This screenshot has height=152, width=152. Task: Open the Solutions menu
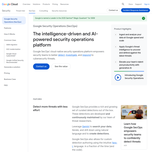point(36,4)
